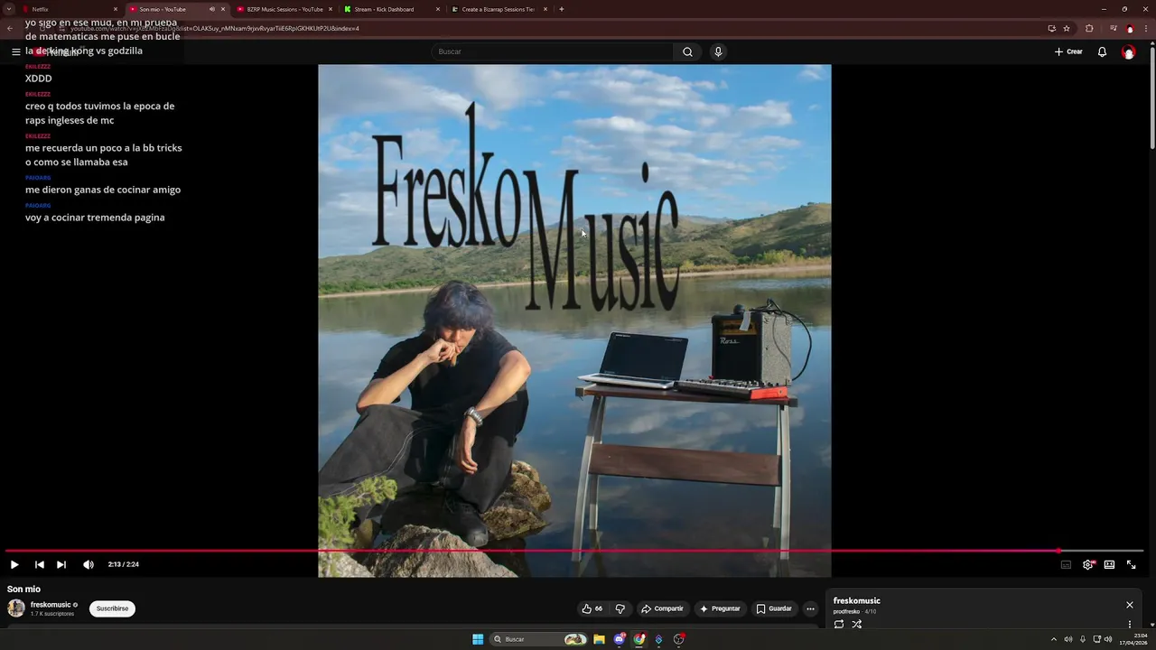Image resolution: width=1156 pixels, height=650 pixels.
Task: Start voice search with microphone icon
Action: click(718, 51)
